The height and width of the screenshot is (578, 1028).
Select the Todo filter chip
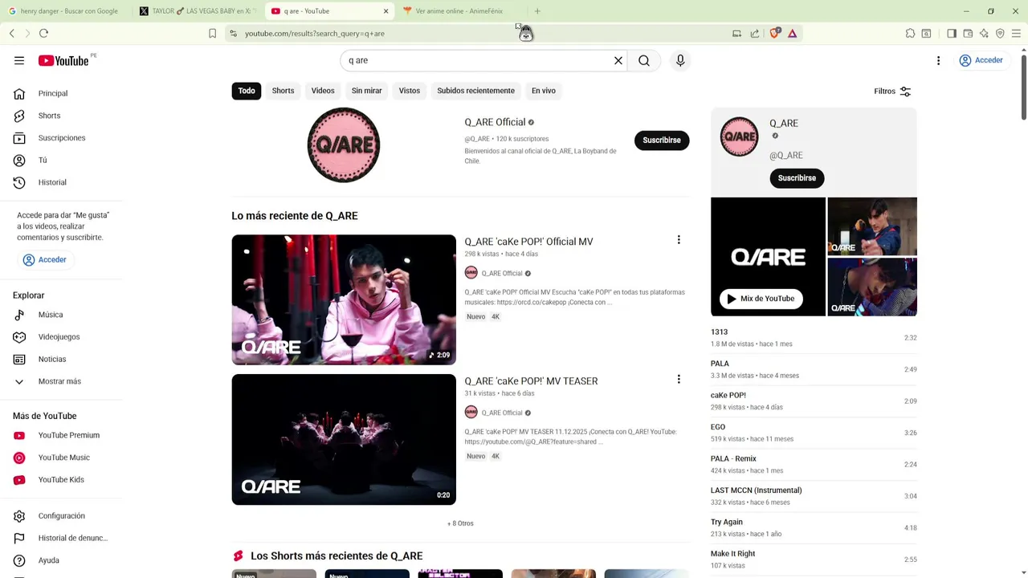pyautogui.click(x=247, y=91)
